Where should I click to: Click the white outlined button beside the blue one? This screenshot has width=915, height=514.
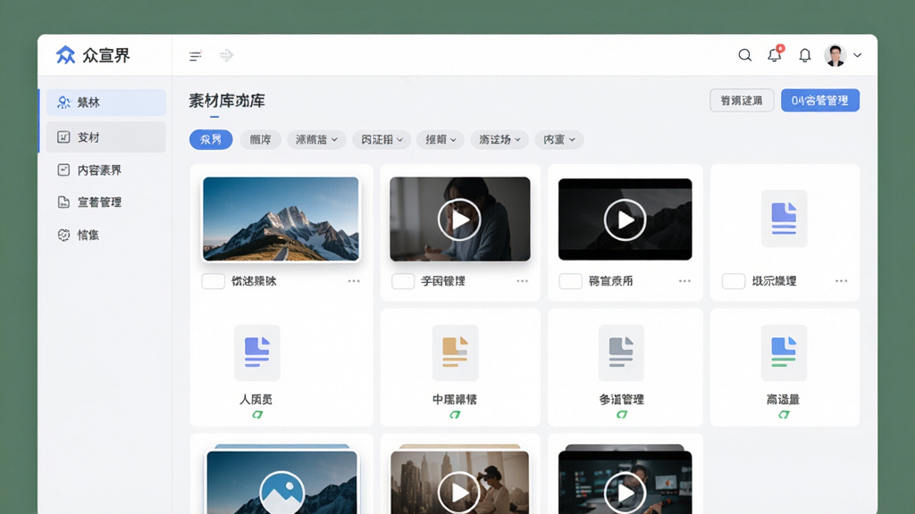coord(742,100)
